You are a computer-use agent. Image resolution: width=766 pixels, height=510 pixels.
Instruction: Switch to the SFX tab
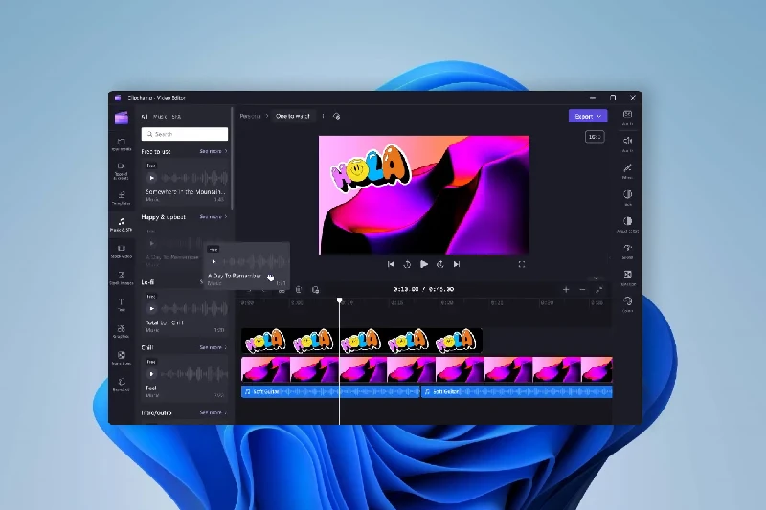coord(176,117)
